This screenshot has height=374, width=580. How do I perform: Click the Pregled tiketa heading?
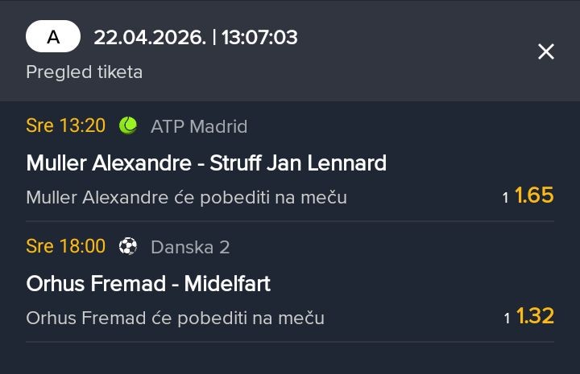pyautogui.click(x=84, y=72)
